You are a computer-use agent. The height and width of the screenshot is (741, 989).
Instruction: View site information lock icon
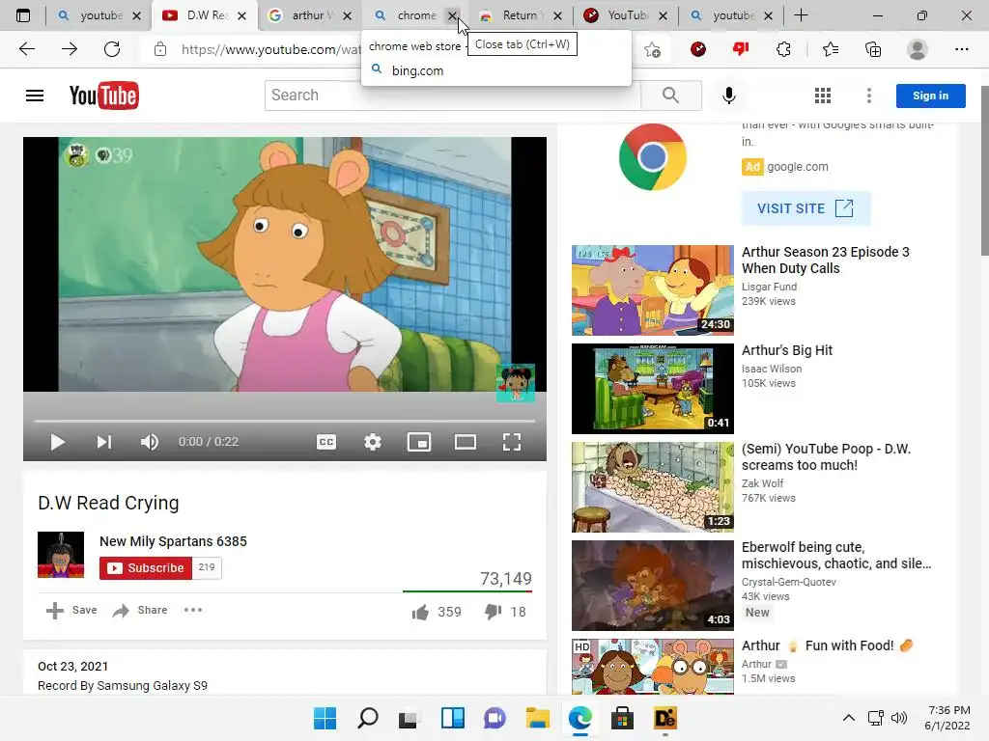[160, 49]
